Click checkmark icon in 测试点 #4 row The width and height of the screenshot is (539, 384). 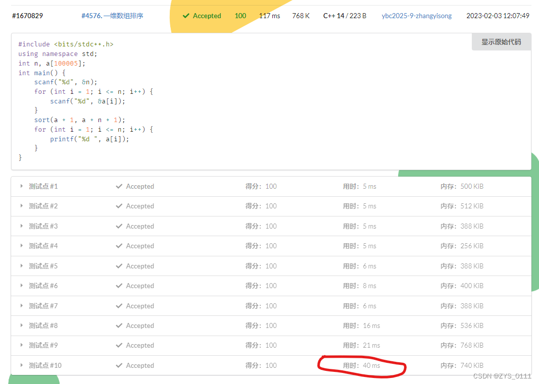[119, 246]
